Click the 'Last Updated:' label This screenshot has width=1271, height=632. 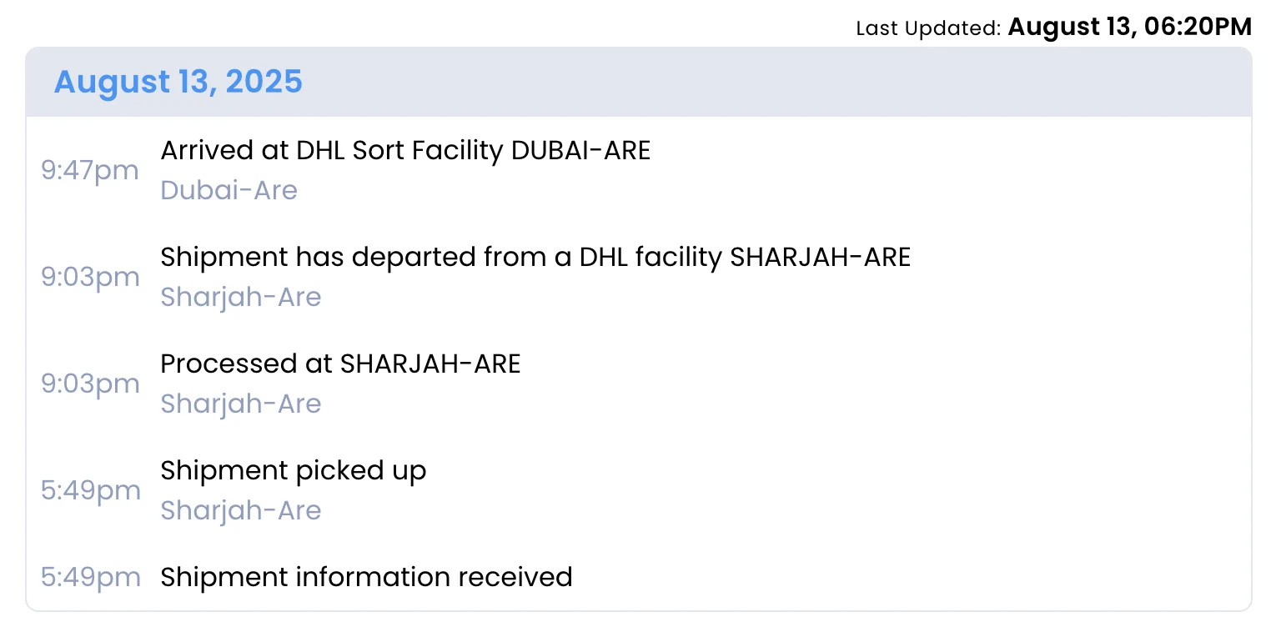(x=927, y=28)
